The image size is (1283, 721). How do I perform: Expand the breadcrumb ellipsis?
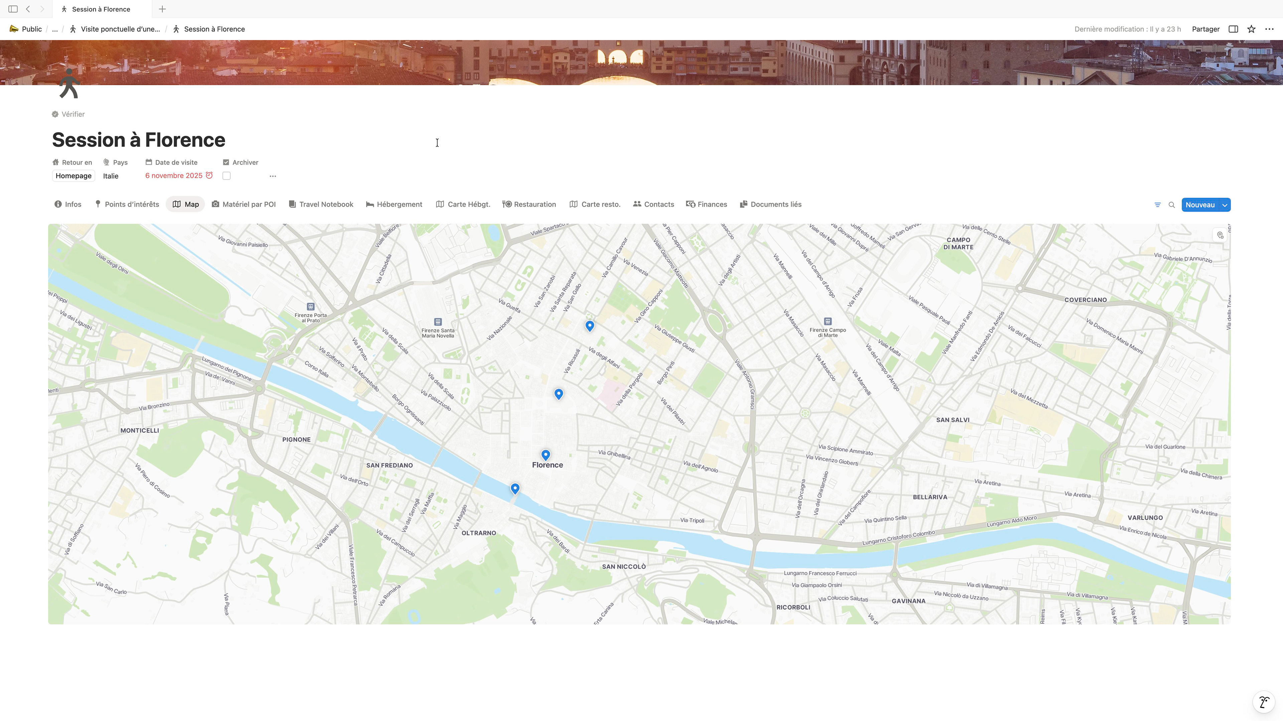[55, 29]
